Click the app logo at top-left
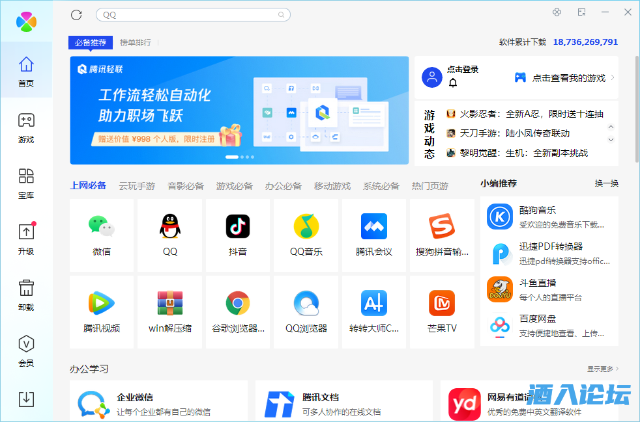Viewport: 640px width, 422px height. 26,21
